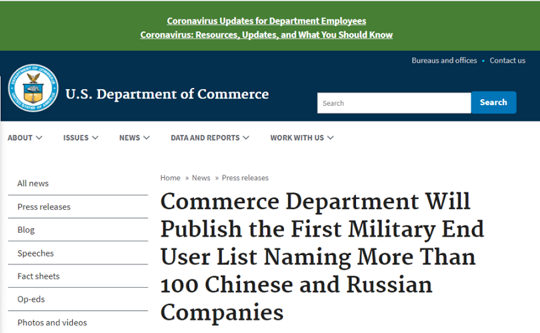This screenshot has width=540, height=333.
Task: Open the ABOUT menu
Action: [x=25, y=138]
